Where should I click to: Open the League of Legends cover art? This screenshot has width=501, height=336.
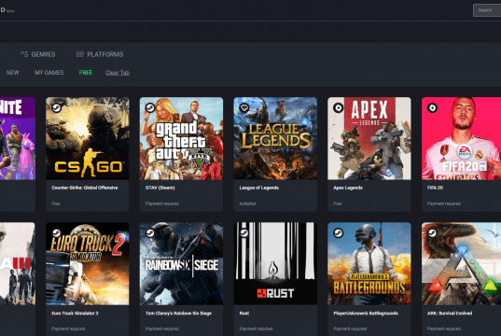click(275, 138)
